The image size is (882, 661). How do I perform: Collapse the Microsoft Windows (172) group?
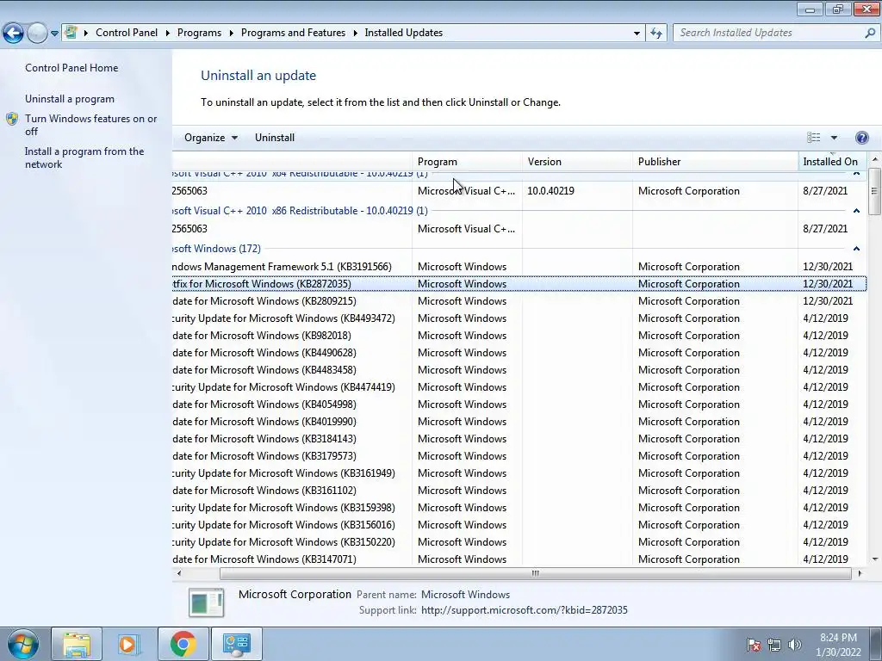coord(856,249)
